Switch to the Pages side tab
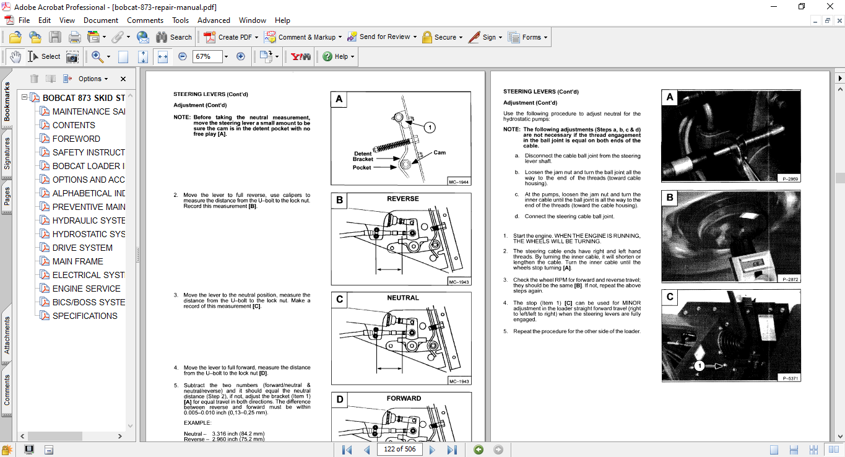Viewport: 845px width, 457px height. [7, 196]
